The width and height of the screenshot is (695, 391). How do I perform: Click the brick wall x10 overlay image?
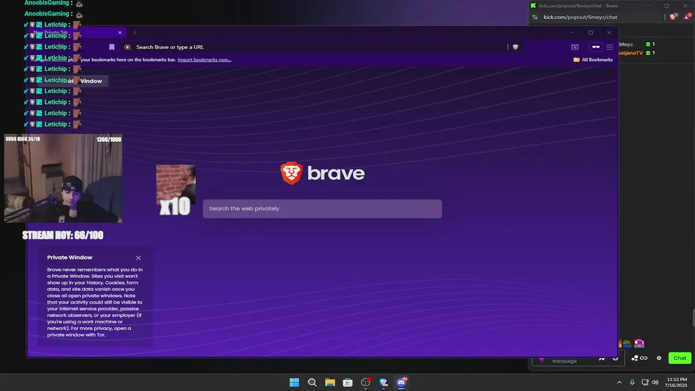click(x=176, y=190)
